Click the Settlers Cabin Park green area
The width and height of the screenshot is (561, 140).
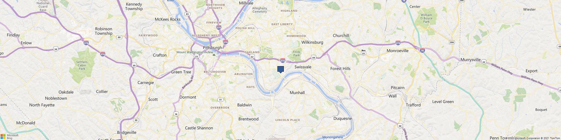pyautogui.click(x=82, y=65)
